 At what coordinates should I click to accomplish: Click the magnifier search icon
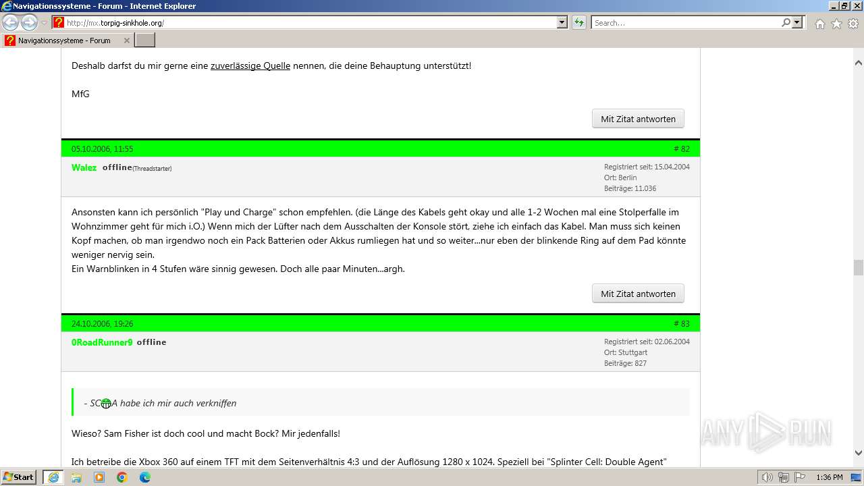tap(786, 22)
